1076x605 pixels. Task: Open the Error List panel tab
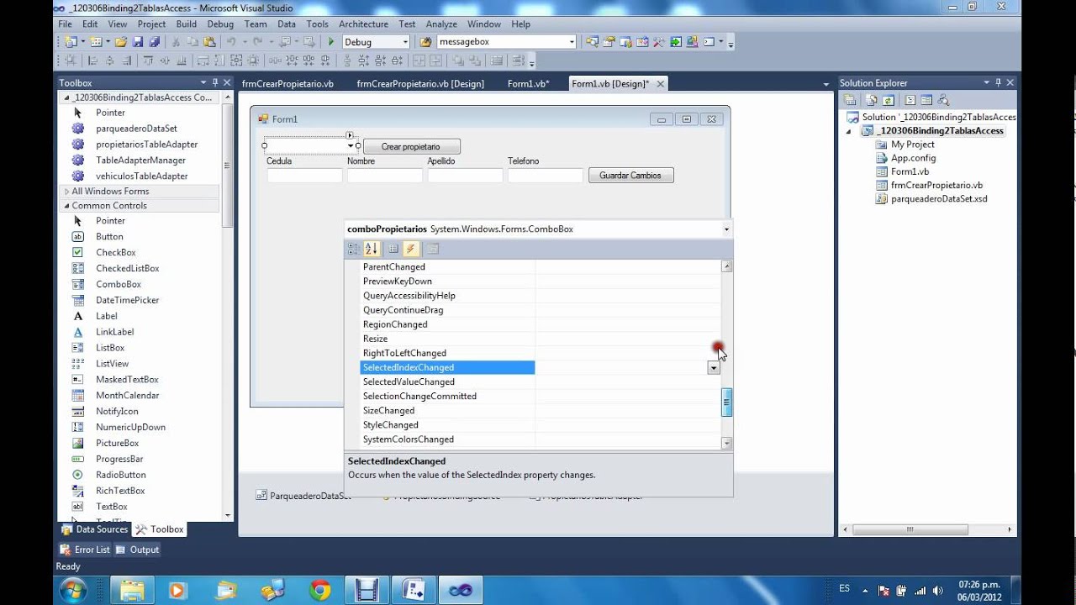pos(84,550)
